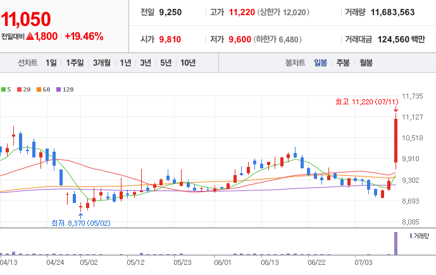The image size is (436, 275).
Task: Click the large 07/11 volume bar
Action: 396,243
